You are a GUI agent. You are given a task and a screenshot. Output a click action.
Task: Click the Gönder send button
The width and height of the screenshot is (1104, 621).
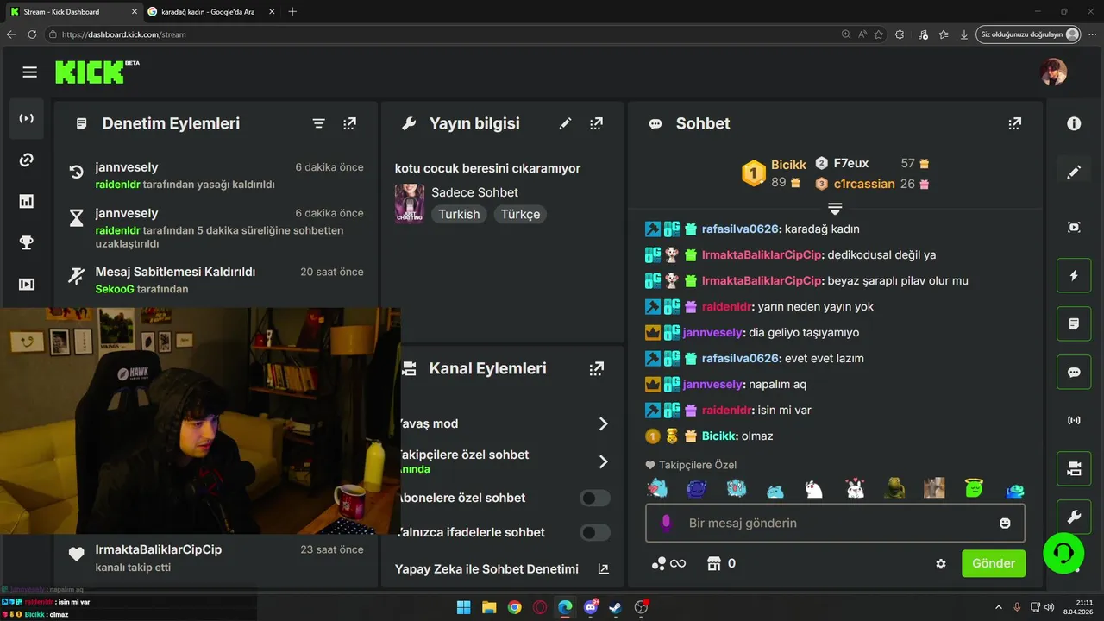coord(994,563)
